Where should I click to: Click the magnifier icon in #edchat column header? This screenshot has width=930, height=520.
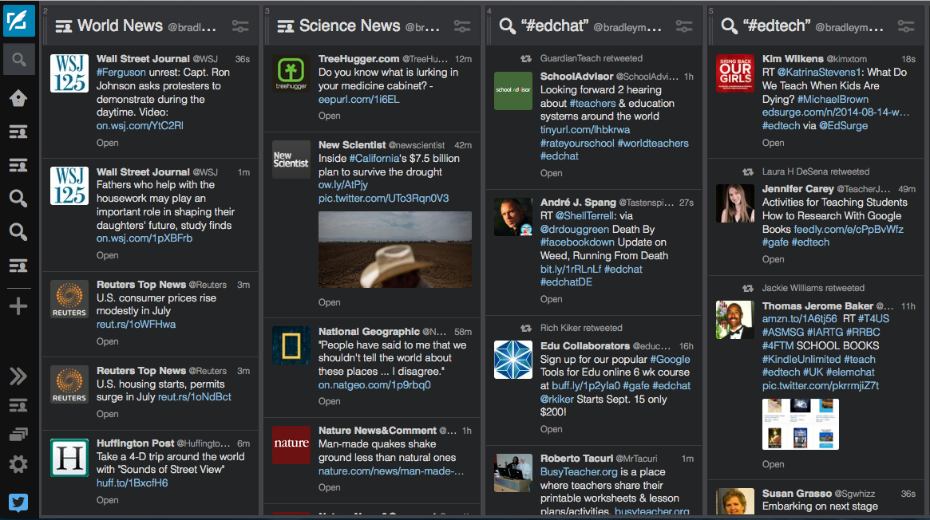coord(507,26)
